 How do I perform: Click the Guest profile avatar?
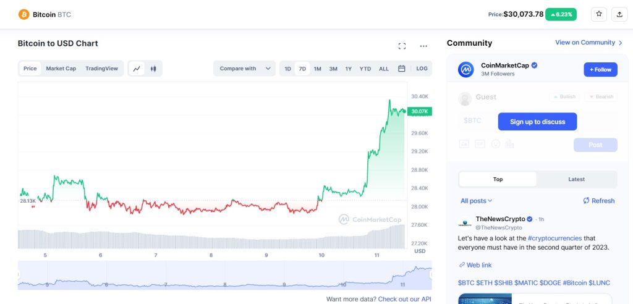pos(465,98)
